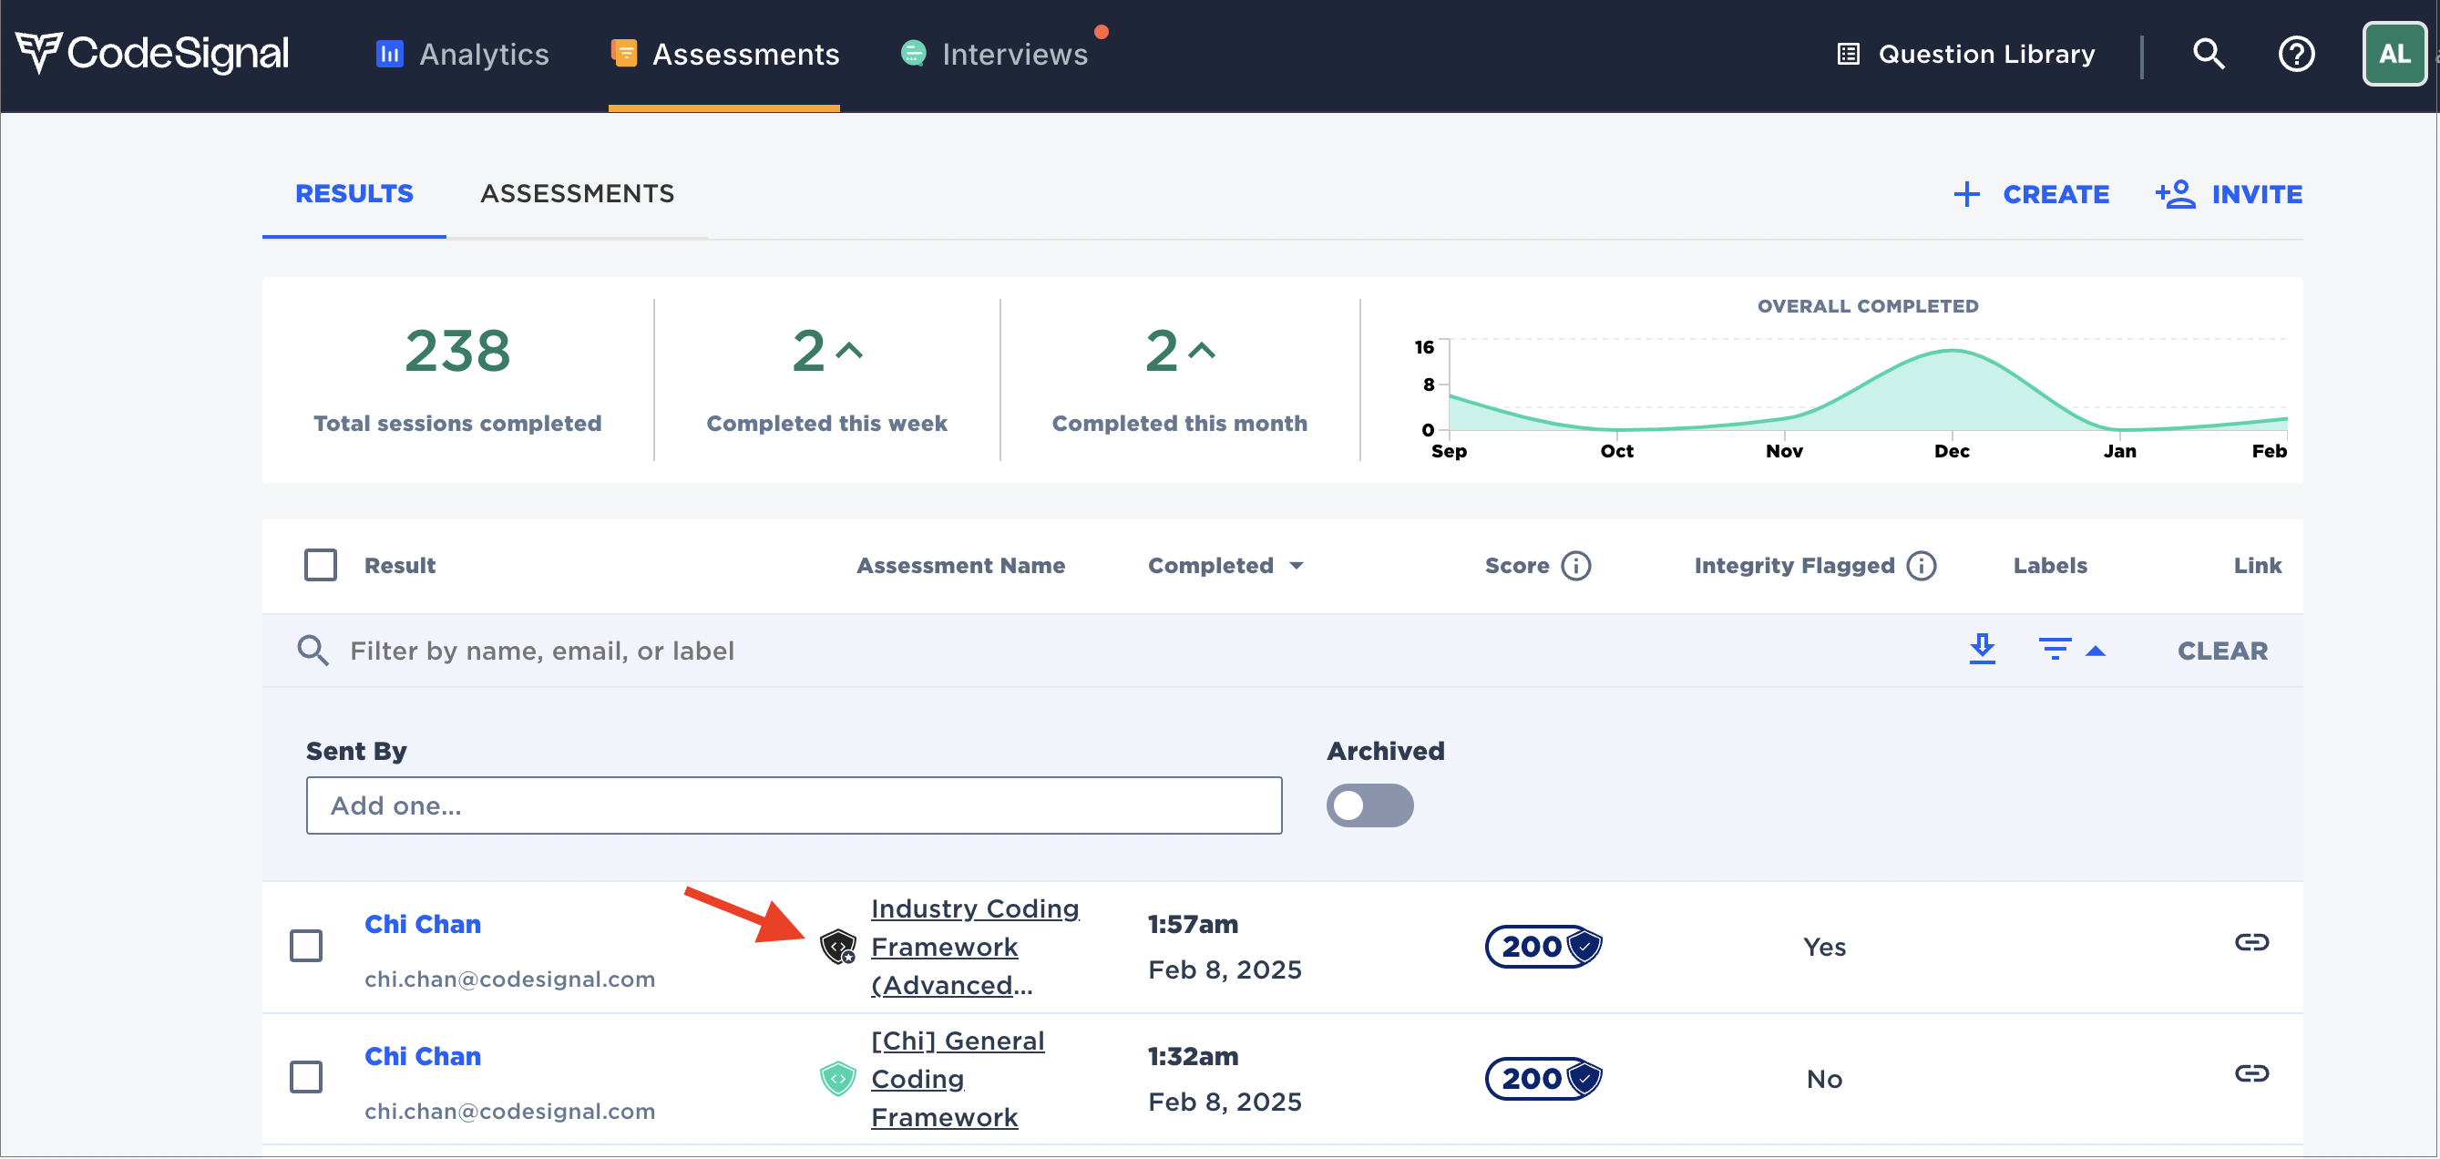Click the CodeSignal logo
Image resolution: width=2440 pixels, height=1159 pixels.
click(x=151, y=54)
